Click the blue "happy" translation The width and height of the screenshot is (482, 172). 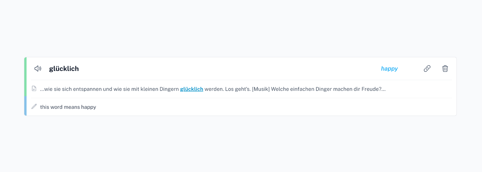coord(389,68)
